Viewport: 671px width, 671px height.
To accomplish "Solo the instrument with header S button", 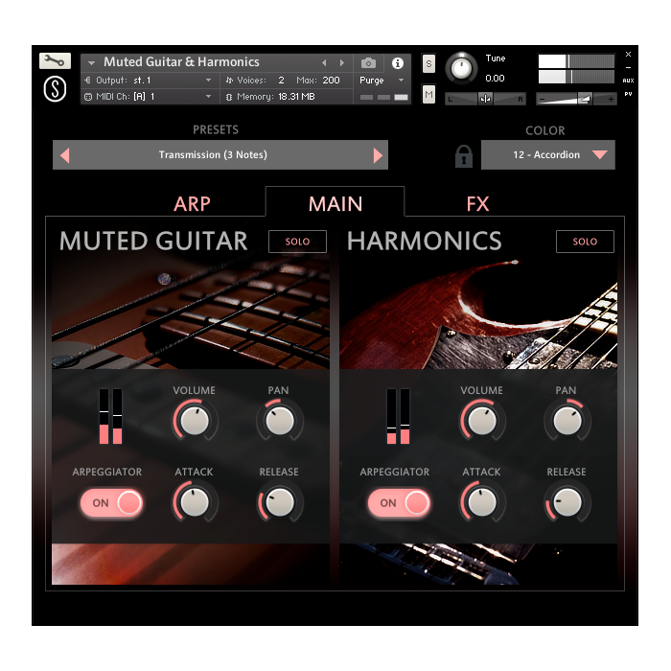I will pos(428,63).
